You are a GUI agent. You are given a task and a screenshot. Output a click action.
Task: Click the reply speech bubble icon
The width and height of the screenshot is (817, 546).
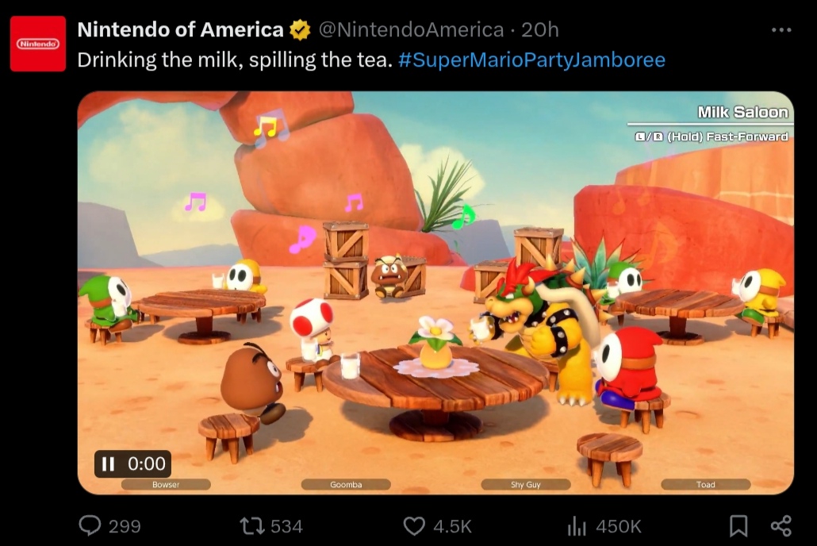point(90,525)
